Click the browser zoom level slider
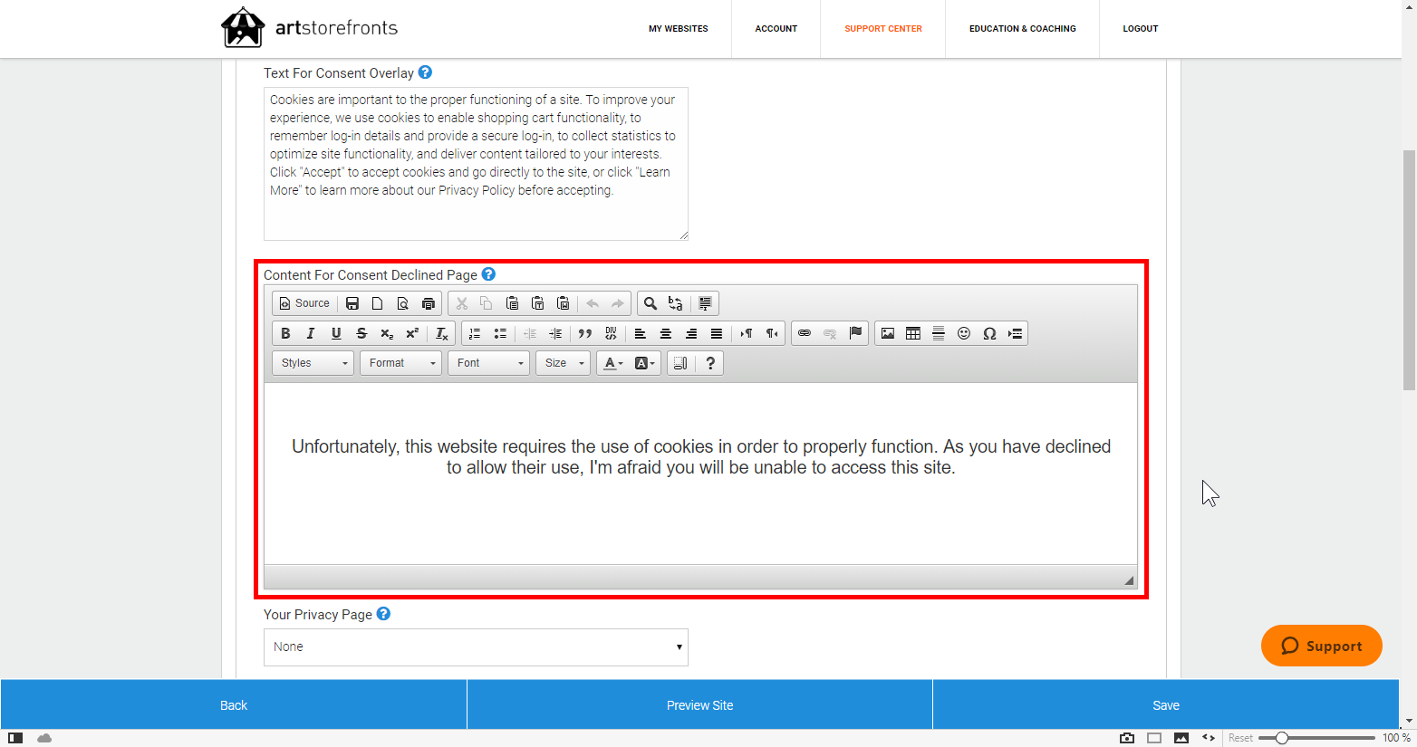Screen dimensions: 1417x747 [x=1316, y=738]
